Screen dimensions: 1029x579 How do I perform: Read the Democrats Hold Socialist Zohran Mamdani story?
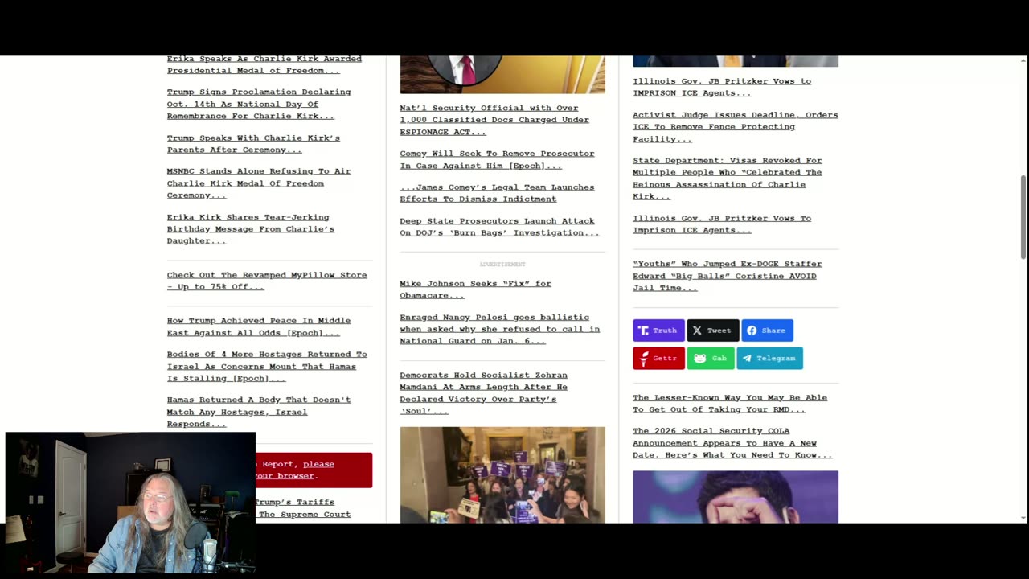coord(483,393)
